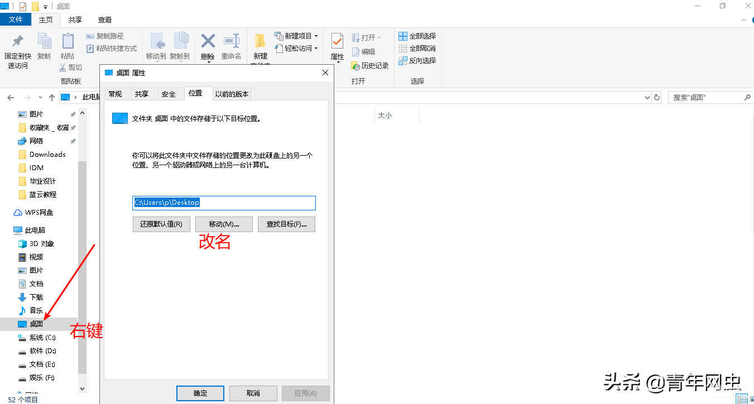754x404 pixels.
Task: Click the OK (确定) button
Action: [x=200, y=393]
